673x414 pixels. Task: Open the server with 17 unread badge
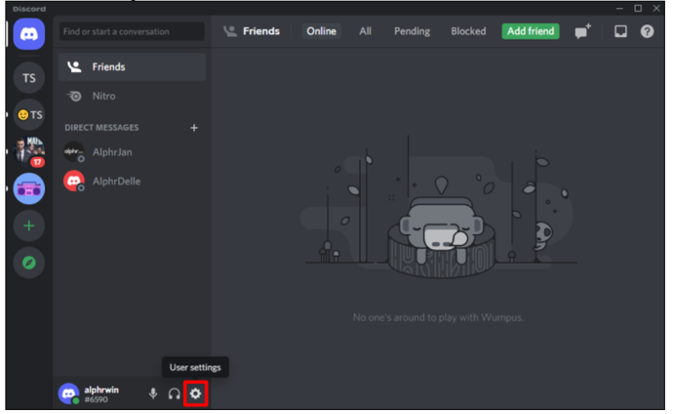tap(28, 152)
